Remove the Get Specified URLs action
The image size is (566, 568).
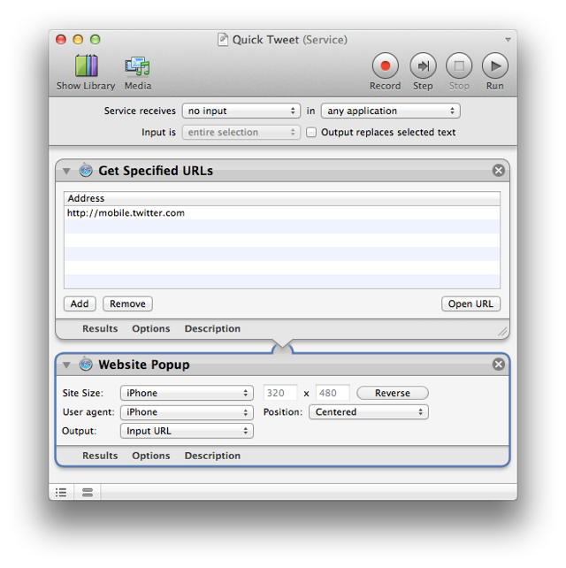point(498,171)
